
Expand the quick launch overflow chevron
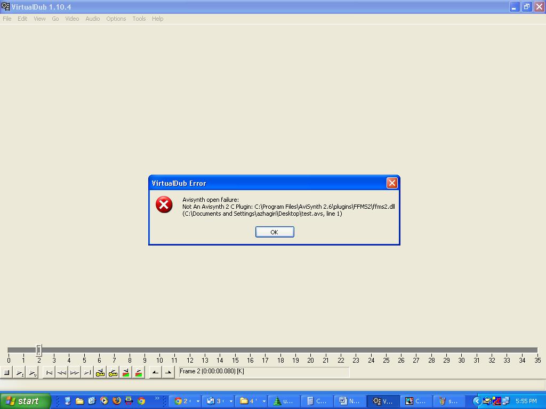(x=157, y=398)
